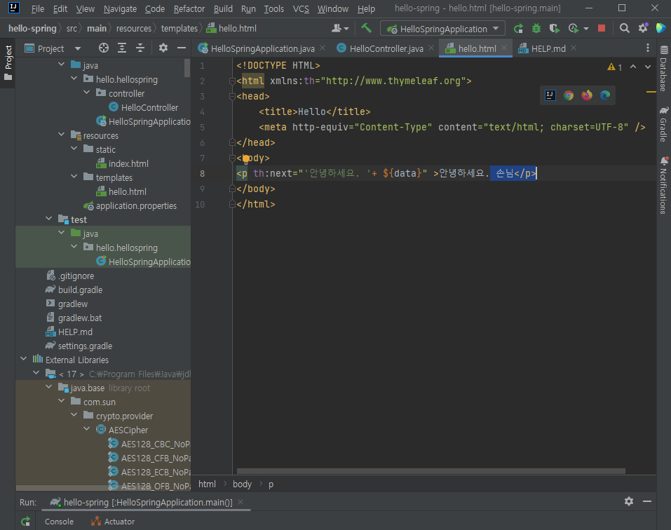
Task: Collapse the External Libraries tree node
Action: pos(24,360)
